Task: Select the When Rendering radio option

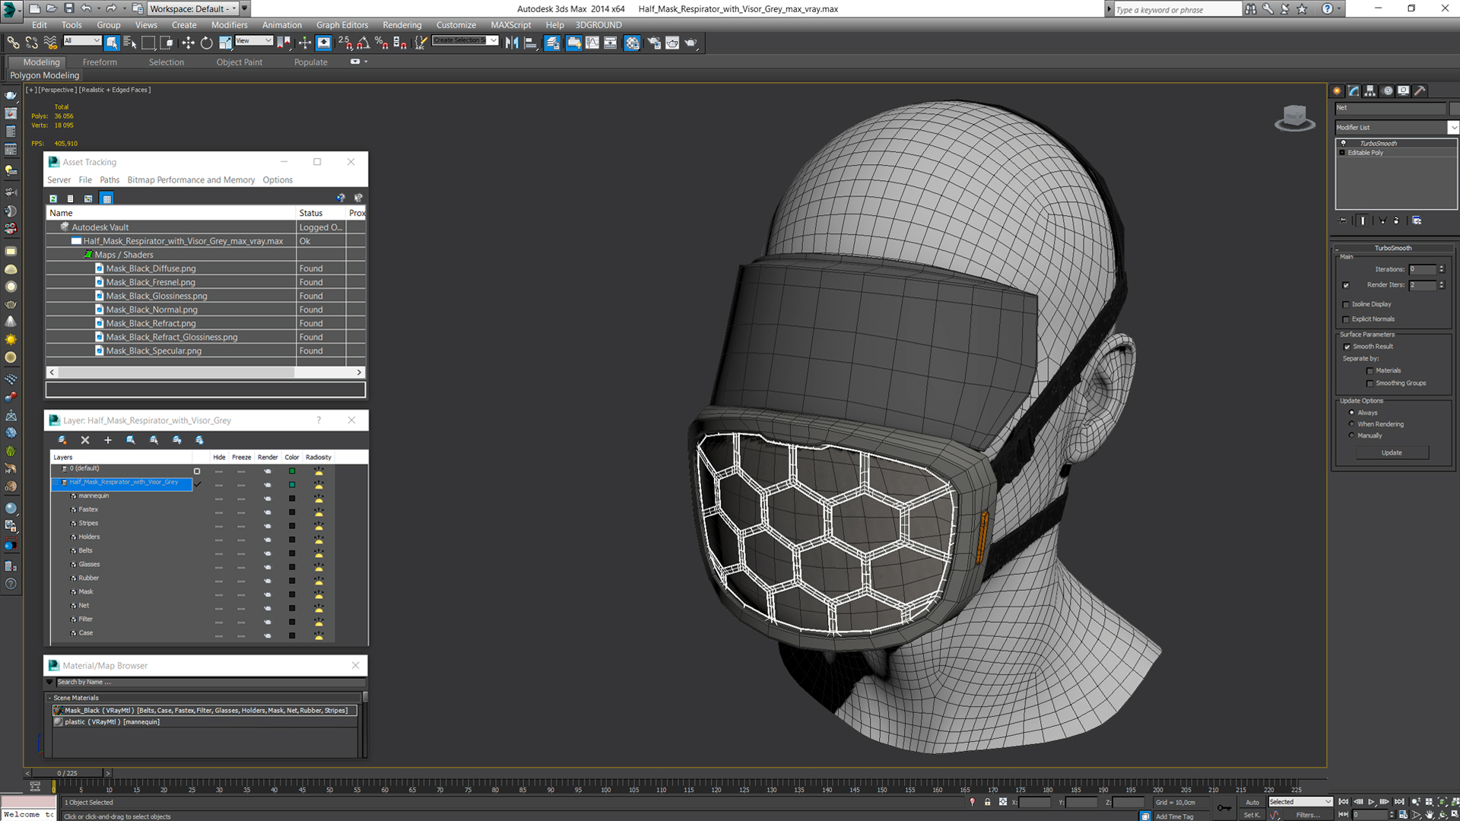Action: (x=1351, y=424)
